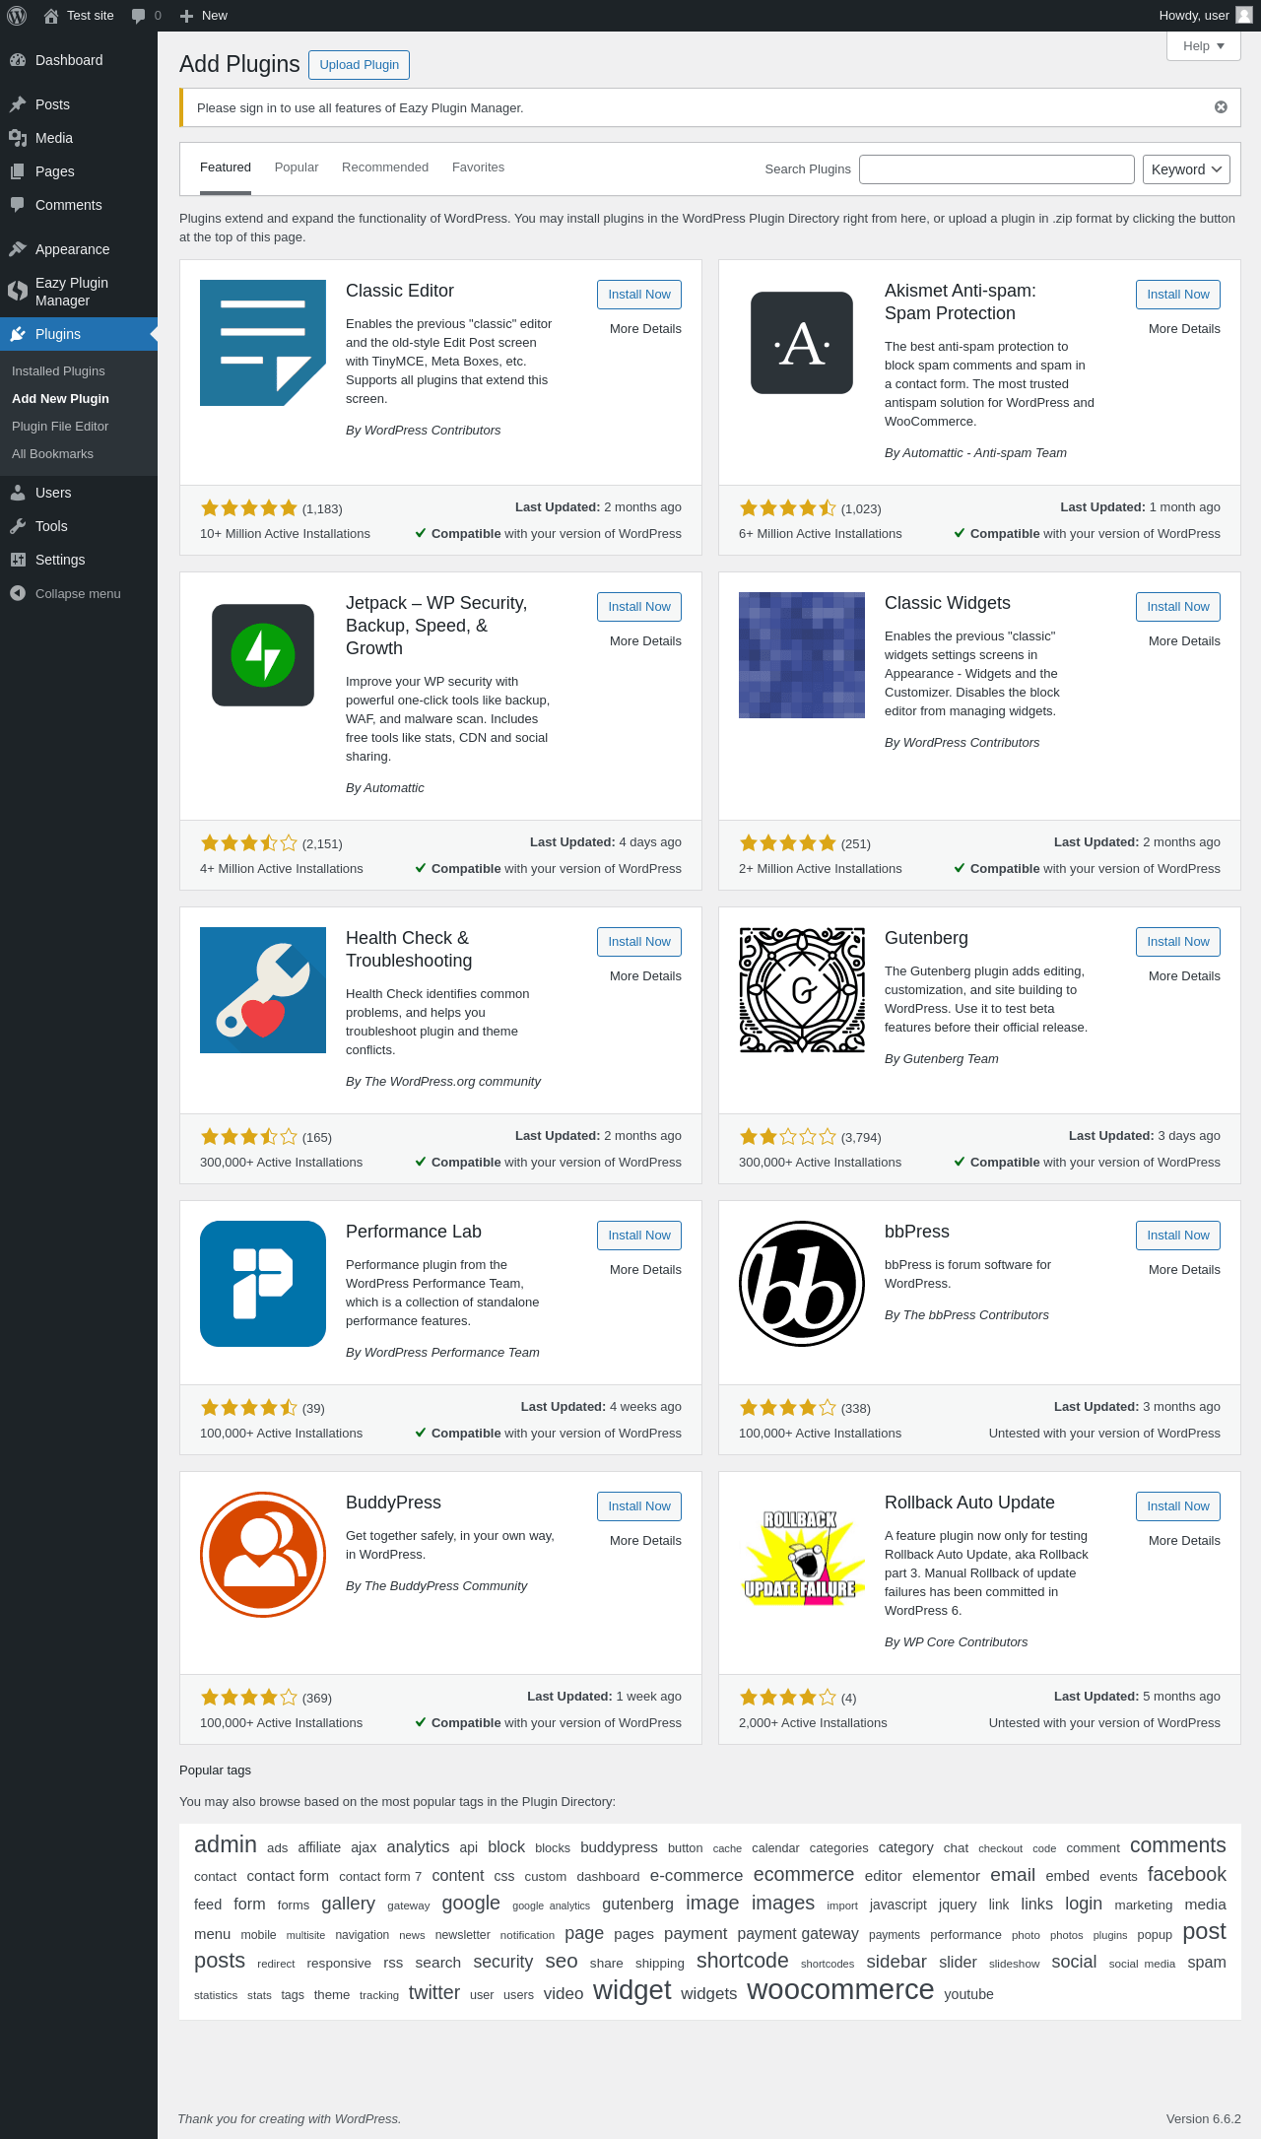This screenshot has height=2139, width=1261.
Task: Click the Dashboard gauge icon
Action: coord(18,60)
